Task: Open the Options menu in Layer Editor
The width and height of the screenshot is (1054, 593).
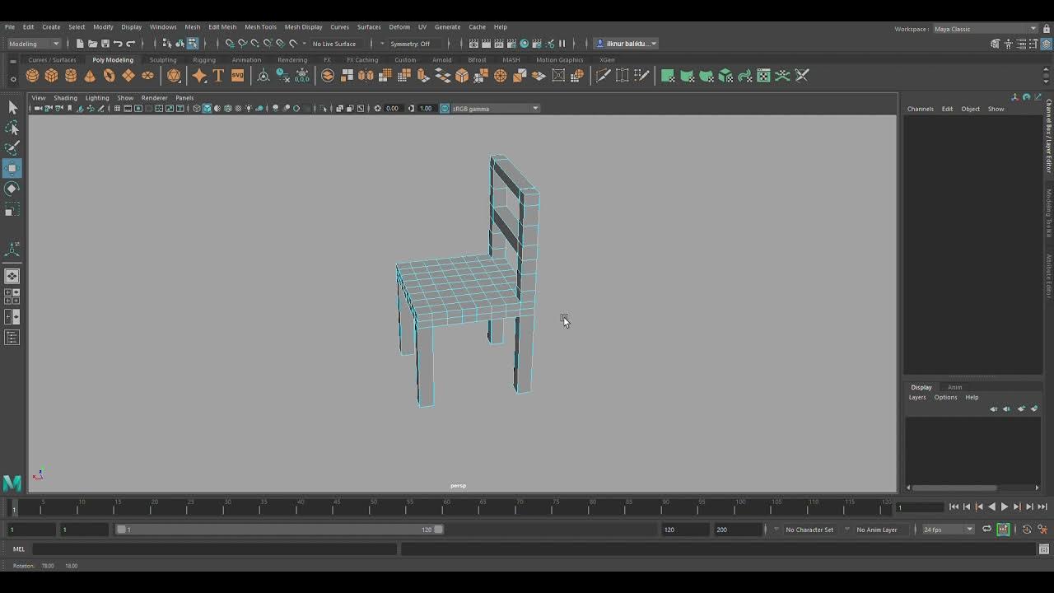Action: [x=945, y=397]
